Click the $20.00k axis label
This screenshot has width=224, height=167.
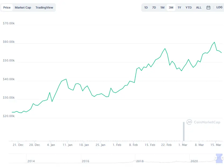9,116
